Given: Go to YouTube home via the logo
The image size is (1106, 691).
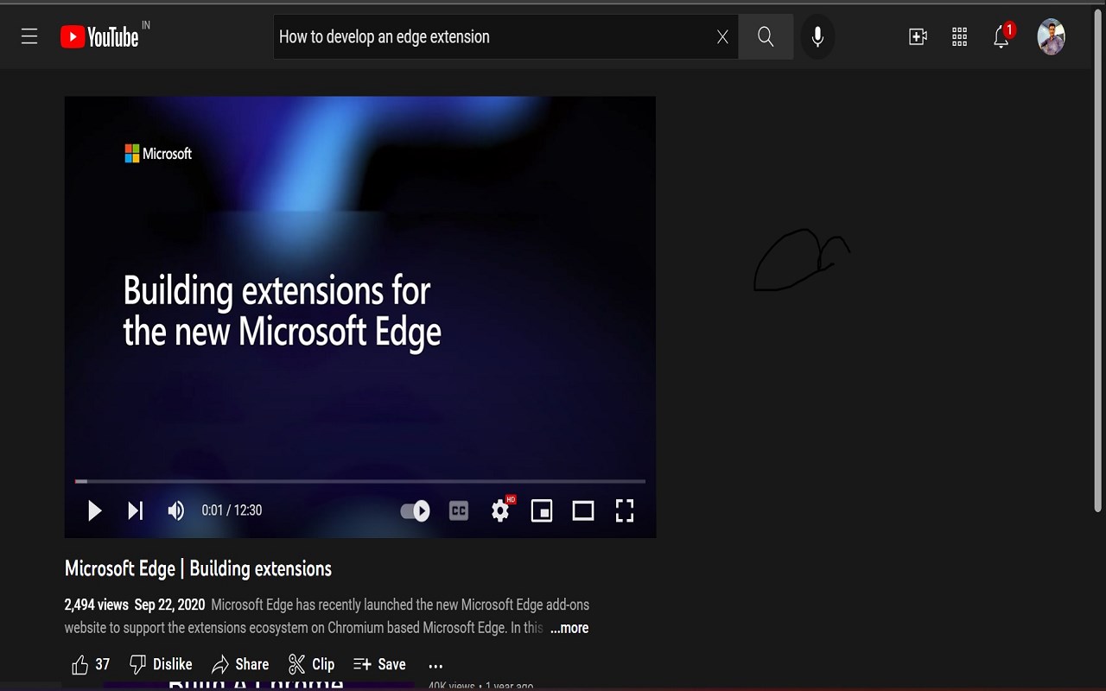Looking at the screenshot, I should click(x=99, y=36).
